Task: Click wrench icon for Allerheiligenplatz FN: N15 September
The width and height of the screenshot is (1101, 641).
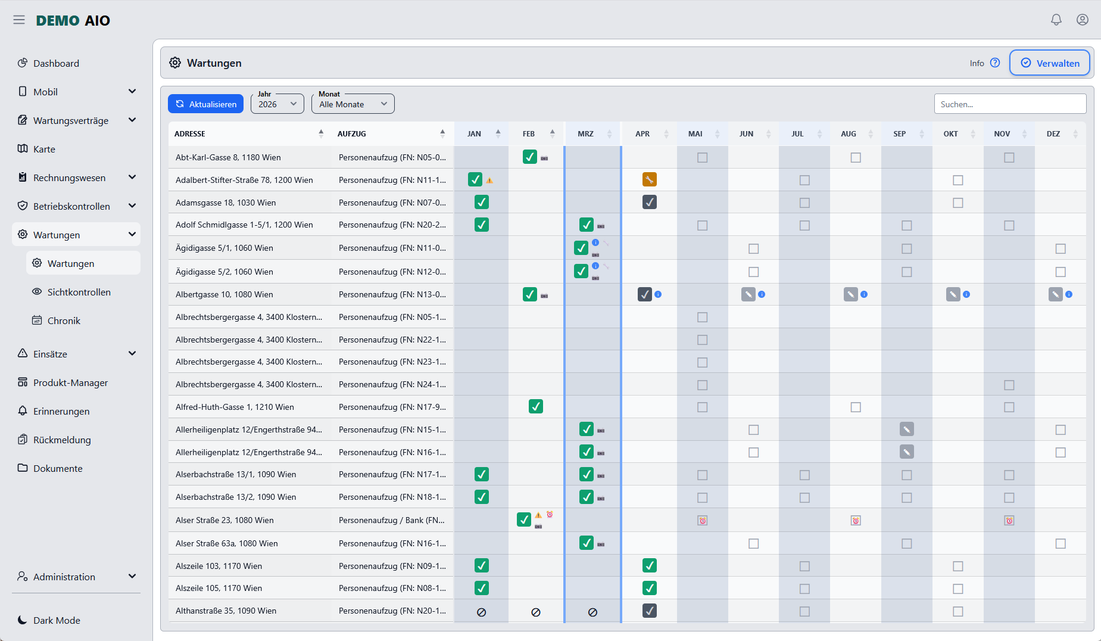Action: click(907, 429)
